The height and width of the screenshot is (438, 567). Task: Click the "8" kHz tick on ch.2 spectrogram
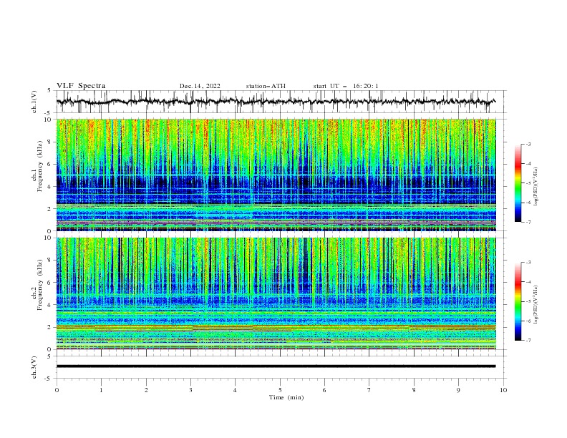50,261
